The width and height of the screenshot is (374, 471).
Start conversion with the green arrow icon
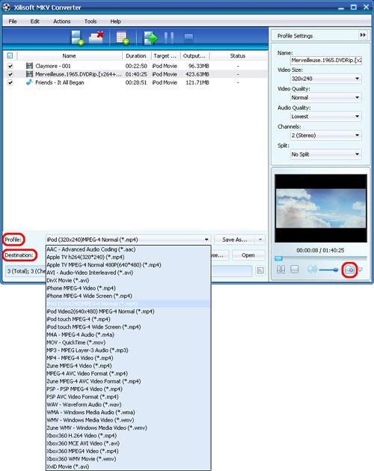click(x=150, y=38)
